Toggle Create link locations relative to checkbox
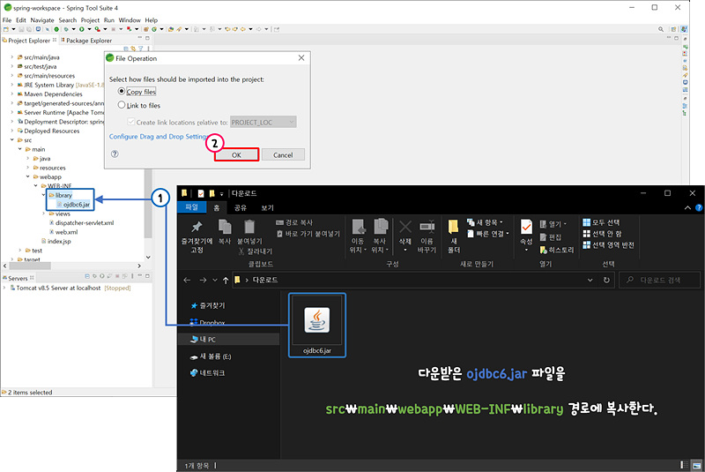The width and height of the screenshot is (705, 472). 130,122
